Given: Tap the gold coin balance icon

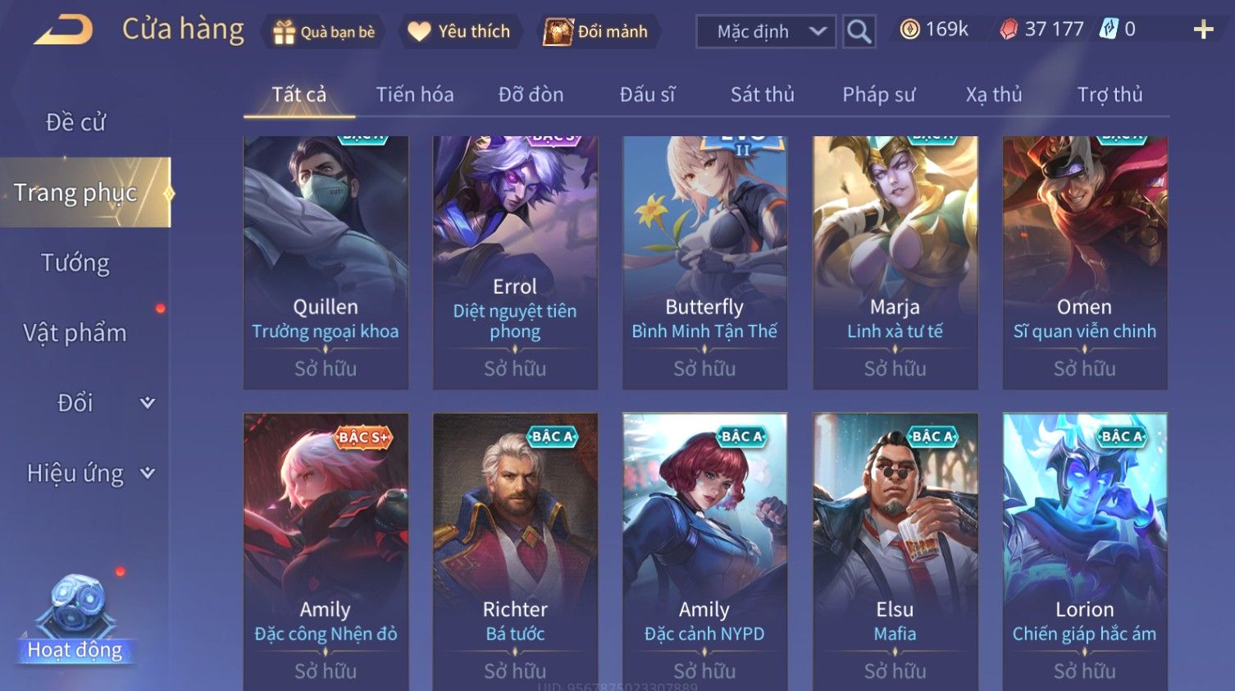Looking at the screenshot, I should pos(909,30).
